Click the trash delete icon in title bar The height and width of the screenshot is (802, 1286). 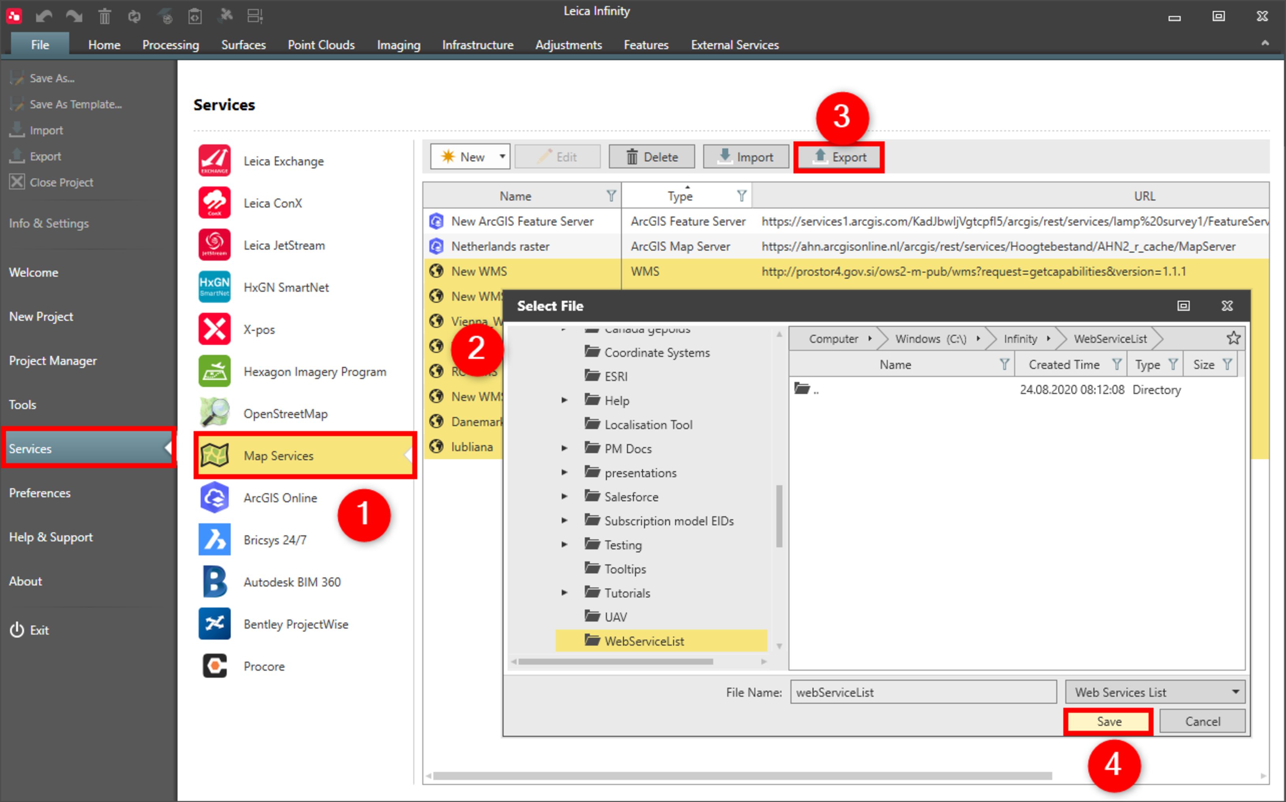pos(105,17)
